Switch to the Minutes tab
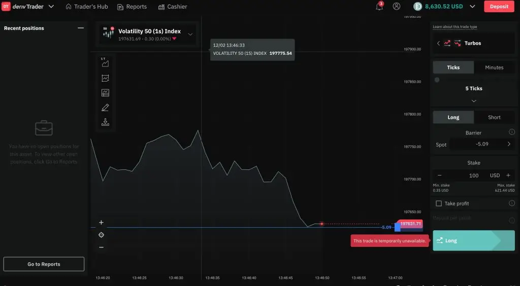The height and width of the screenshot is (286, 520). (x=494, y=67)
